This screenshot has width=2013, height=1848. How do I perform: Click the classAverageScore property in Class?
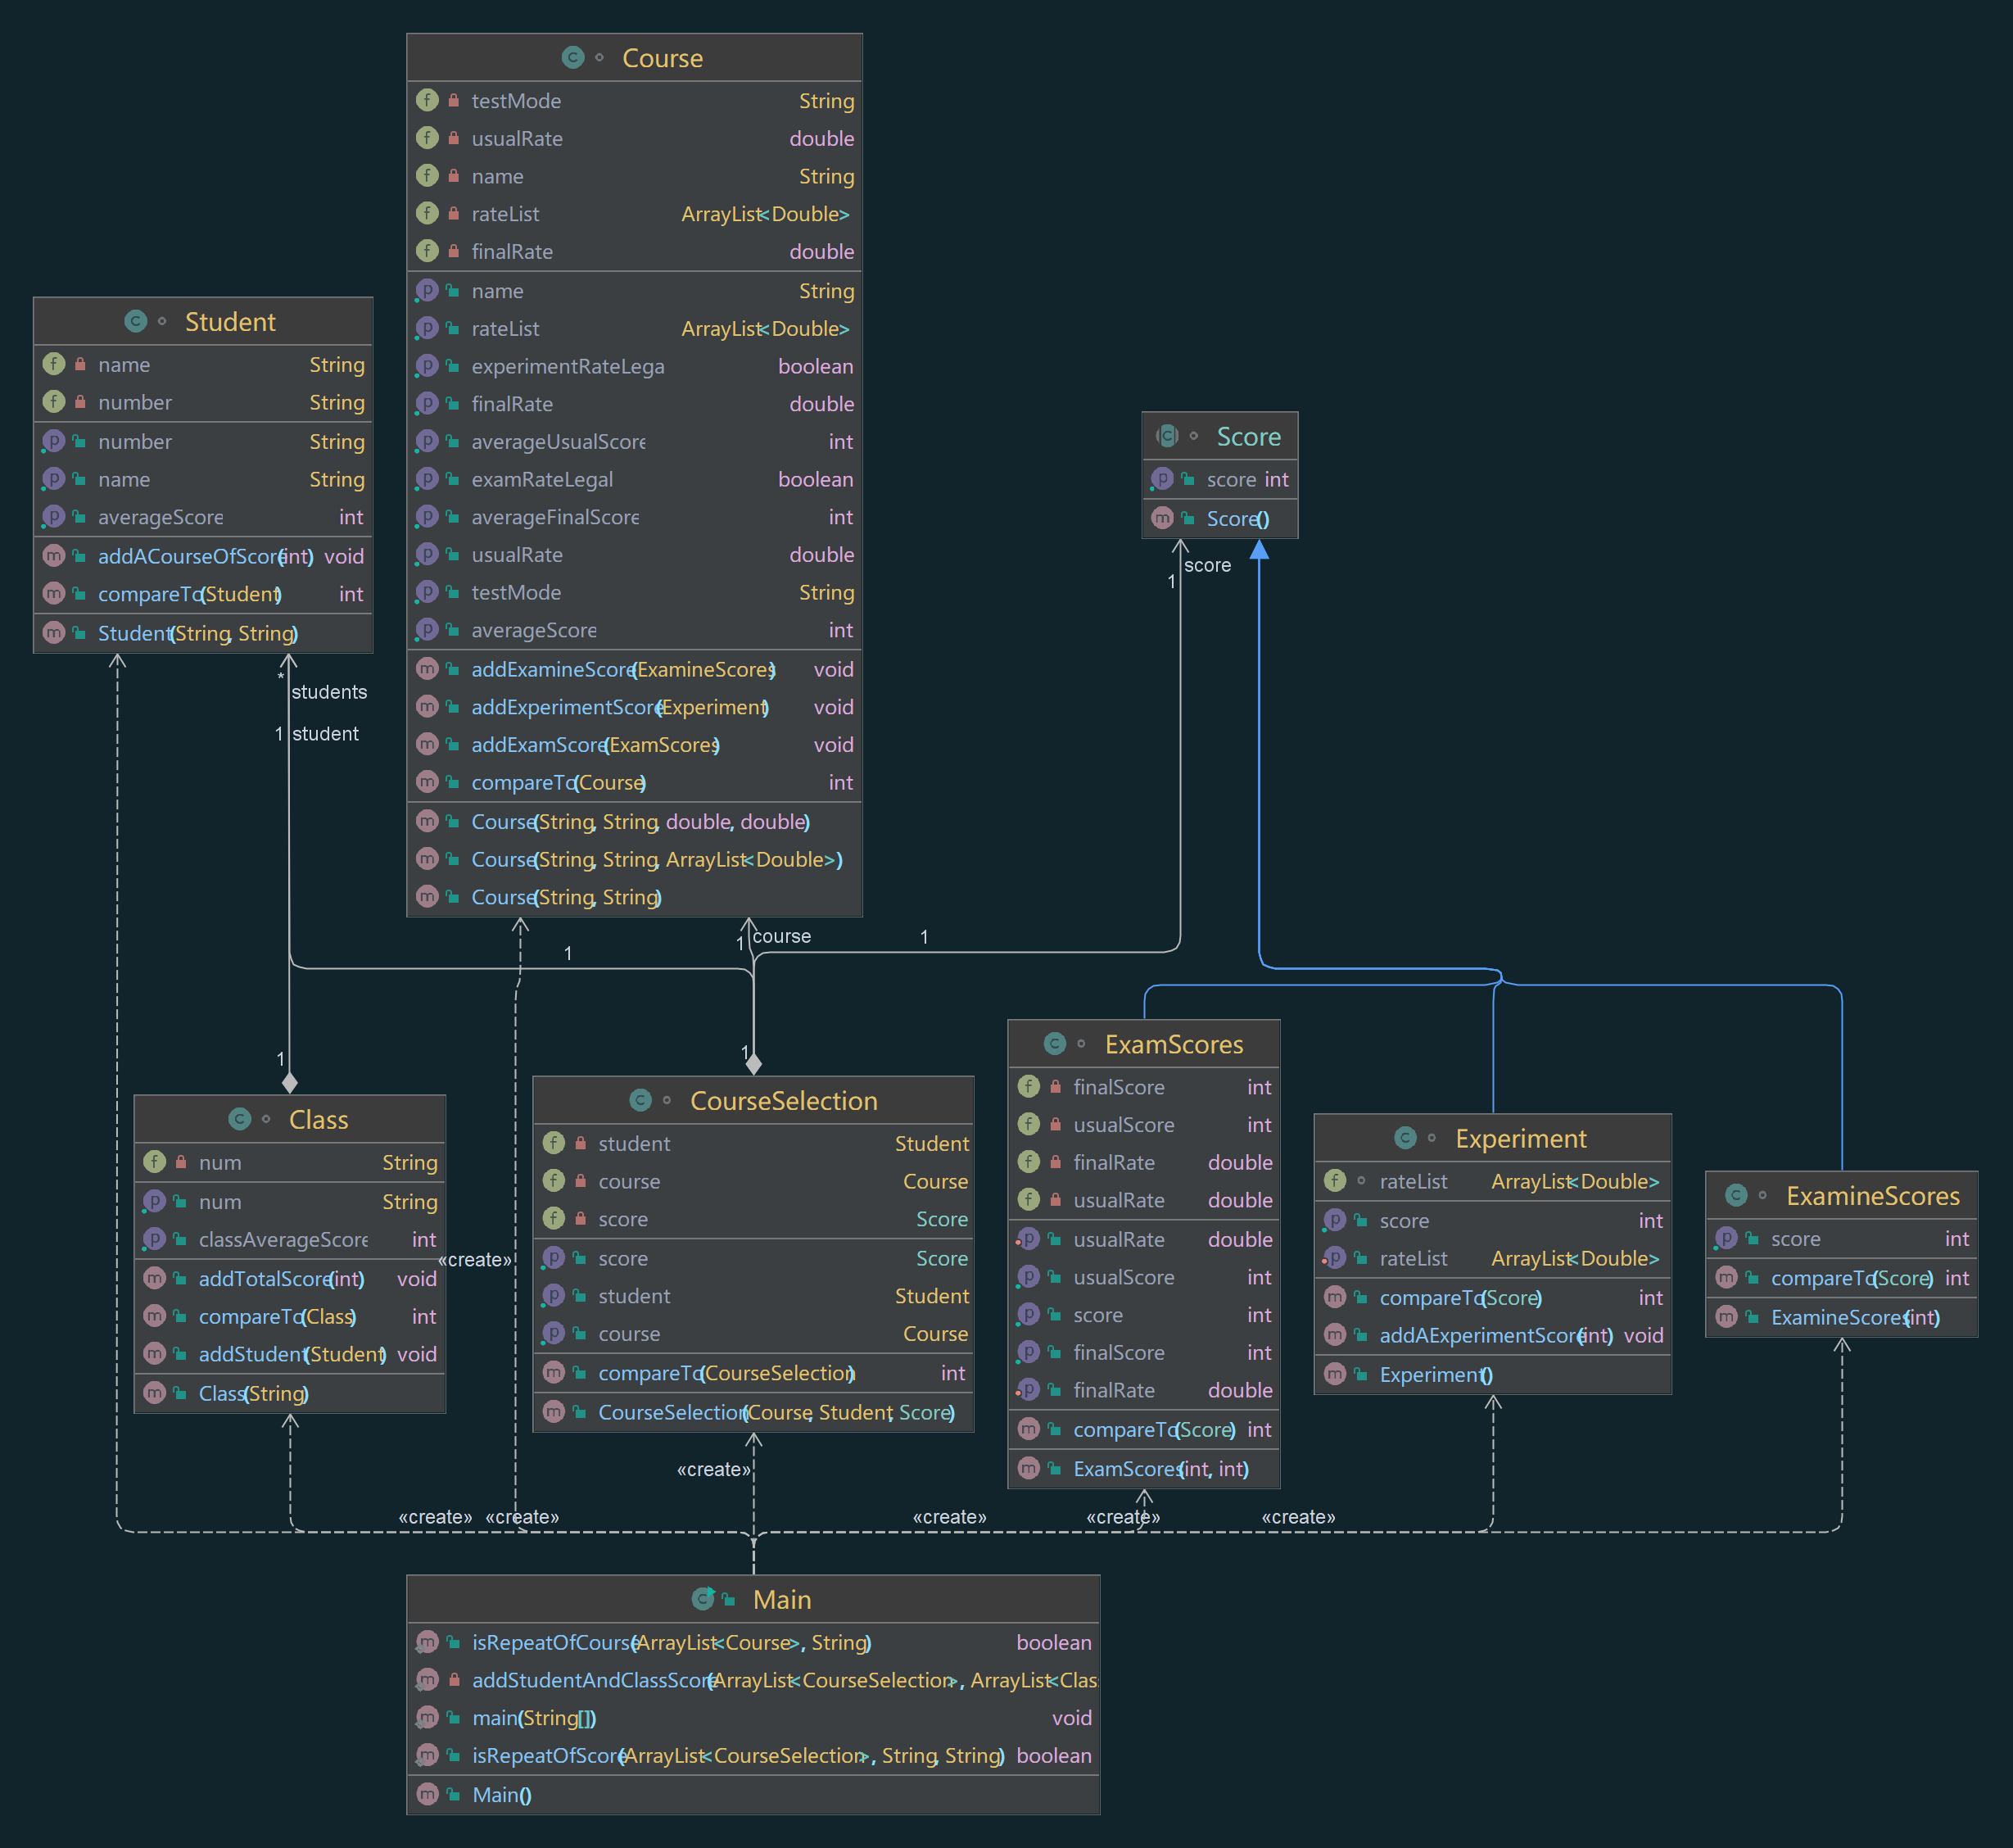283,1240
